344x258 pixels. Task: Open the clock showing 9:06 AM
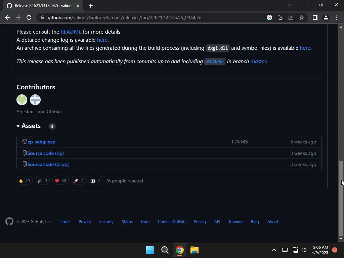coord(320,250)
